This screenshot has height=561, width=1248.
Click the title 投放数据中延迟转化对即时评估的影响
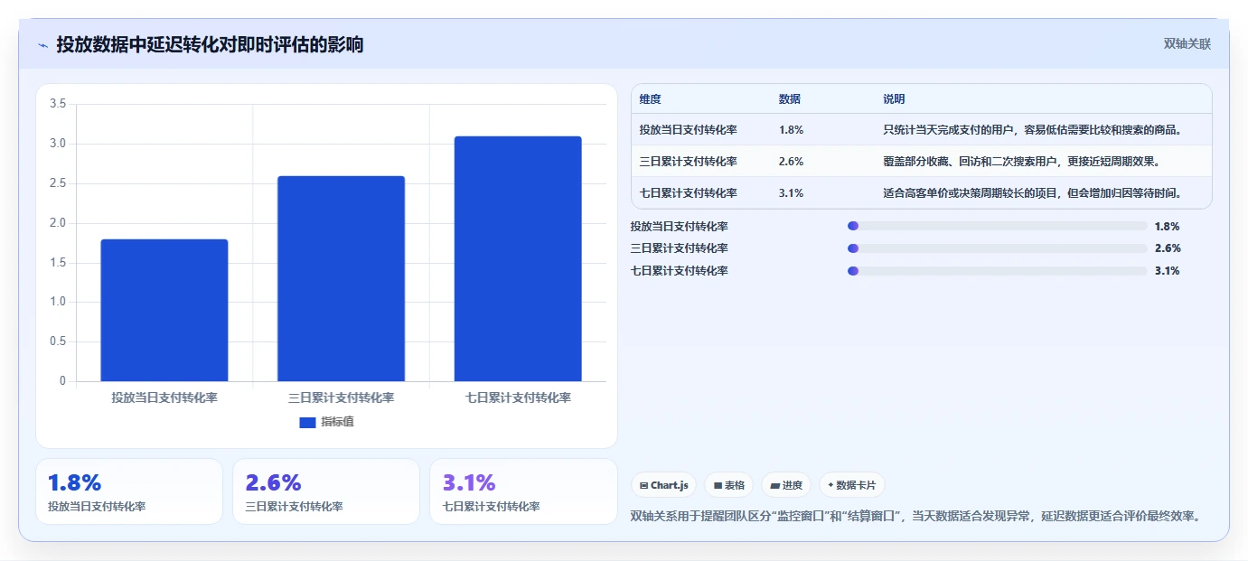click(x=210, y=44)
